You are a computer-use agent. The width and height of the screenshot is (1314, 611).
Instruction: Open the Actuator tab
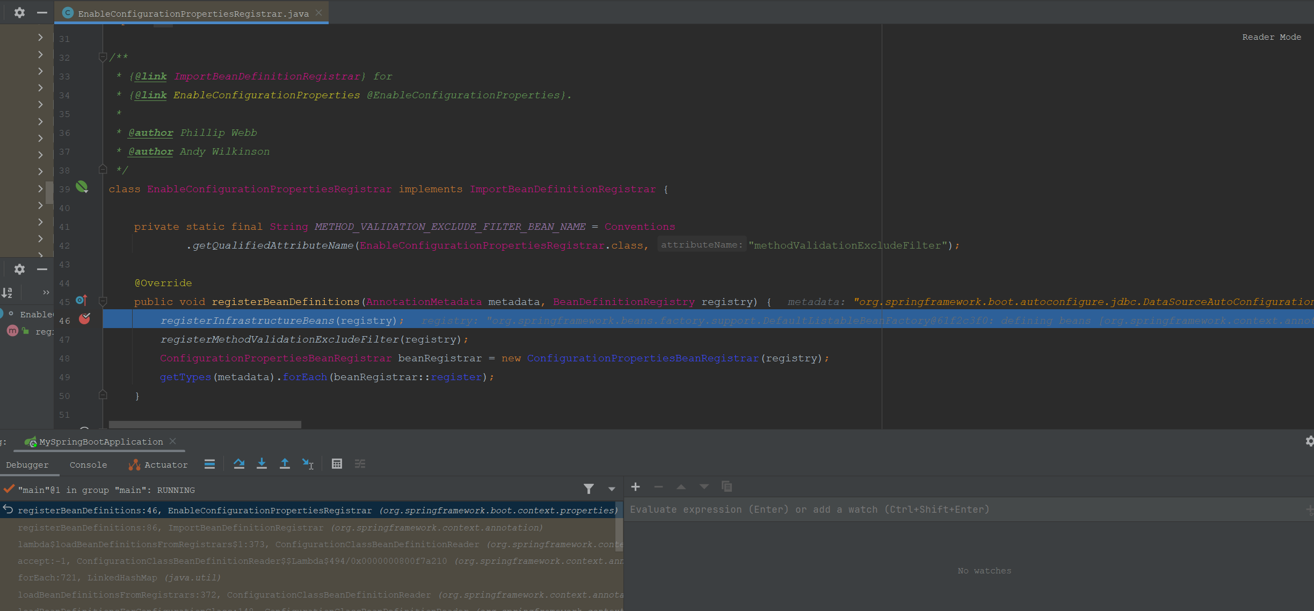coord(159,465)
